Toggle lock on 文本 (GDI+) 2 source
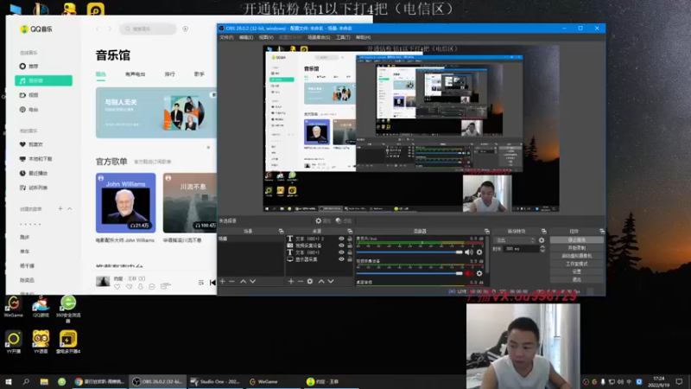The width and height of the screenshot is (691, 389). (350, 239)
